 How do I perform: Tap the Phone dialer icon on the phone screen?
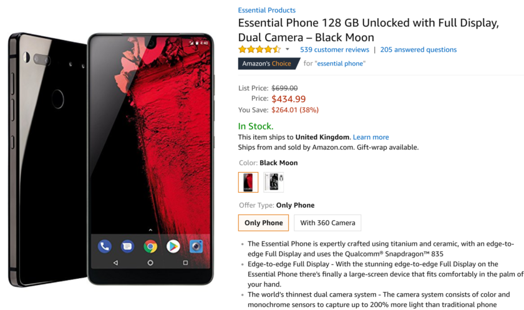click(105, 246)
